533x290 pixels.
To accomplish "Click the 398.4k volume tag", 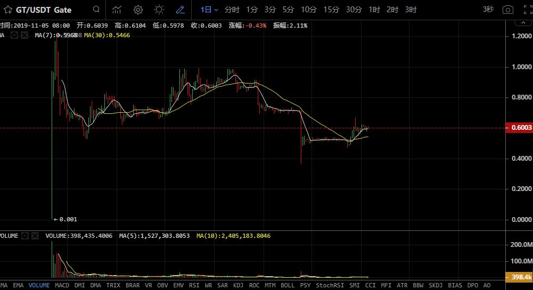I will pos(519,277).
